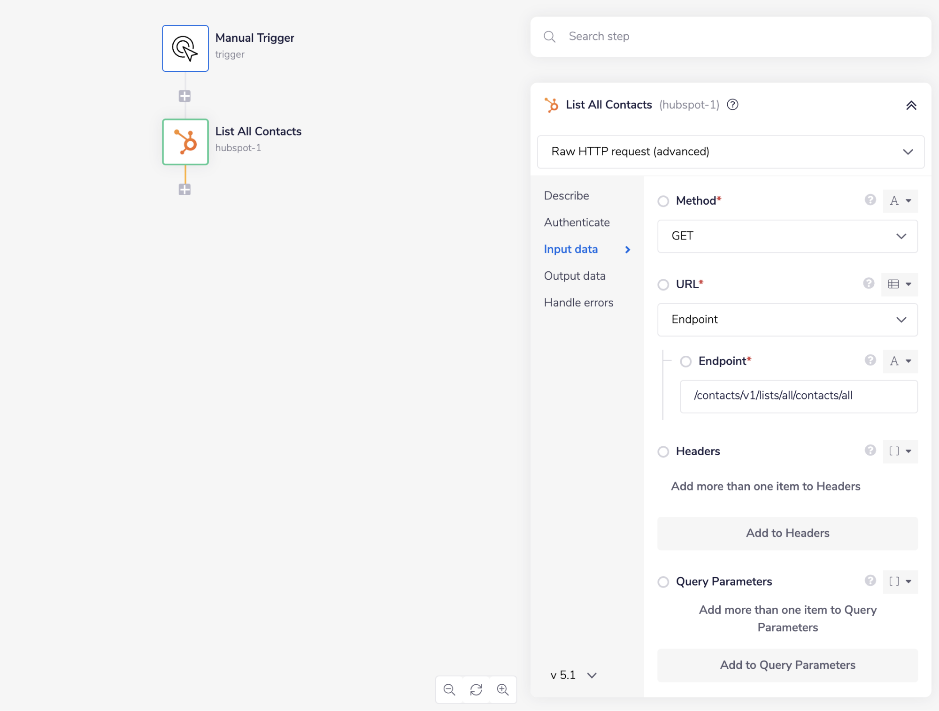Click the help tooltip icon next to Method

(870, 200)
